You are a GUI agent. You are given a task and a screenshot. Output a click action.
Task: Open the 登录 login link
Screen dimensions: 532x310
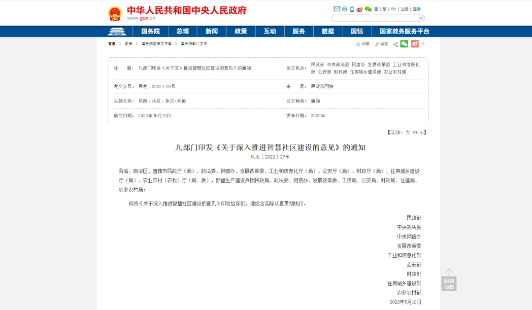(417, 9)
